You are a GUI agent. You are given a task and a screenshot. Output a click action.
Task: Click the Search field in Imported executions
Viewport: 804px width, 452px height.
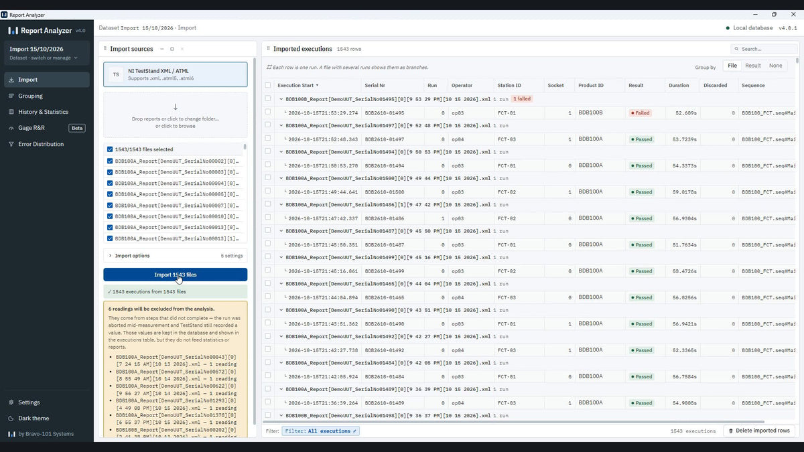[x=764, y=49]
